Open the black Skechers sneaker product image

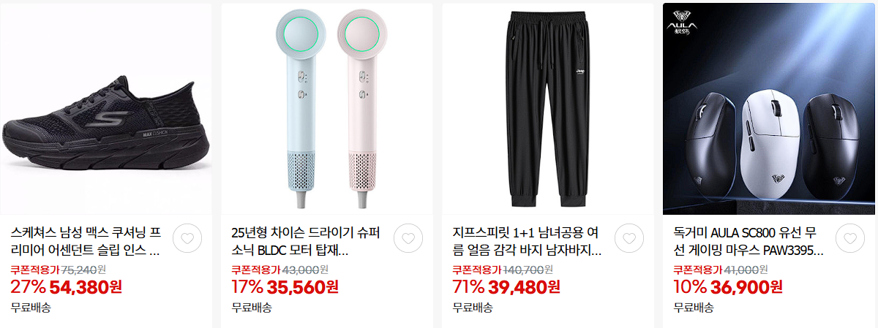[x=105, y=109]
